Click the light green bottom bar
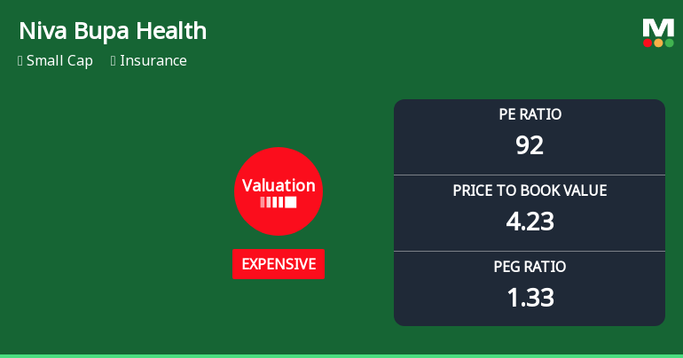 (x=341, y=356)
